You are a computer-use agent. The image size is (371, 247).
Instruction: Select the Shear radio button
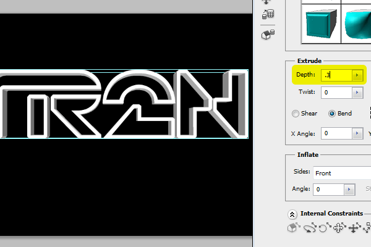coord(296,114)
